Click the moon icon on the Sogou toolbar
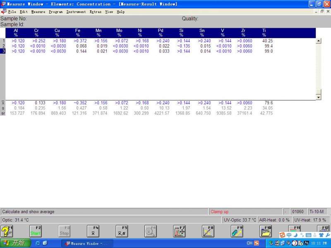331x248 pixels. (295, 235)
